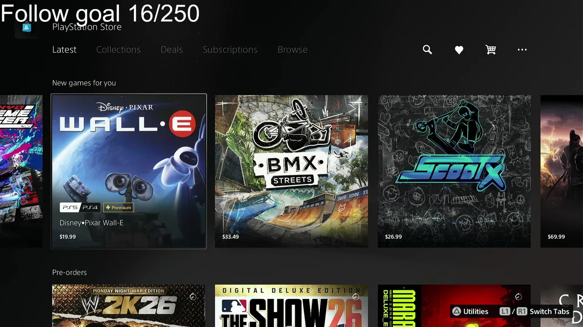Image resolution: width=583 pixels, height=327 pixels.
Task: Go to the Browse tab
Action: point(292,50)
